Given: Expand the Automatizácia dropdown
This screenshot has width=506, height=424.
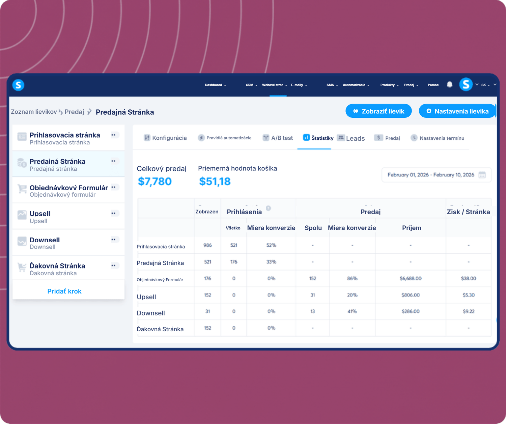Looking at the screenshot, I should tap(356, 85).
